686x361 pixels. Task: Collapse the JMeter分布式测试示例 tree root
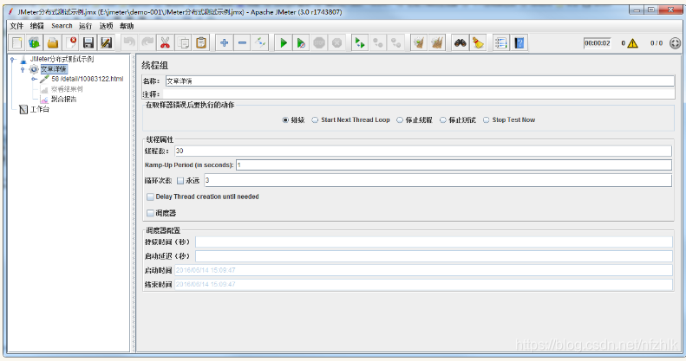tap(13, 60)
